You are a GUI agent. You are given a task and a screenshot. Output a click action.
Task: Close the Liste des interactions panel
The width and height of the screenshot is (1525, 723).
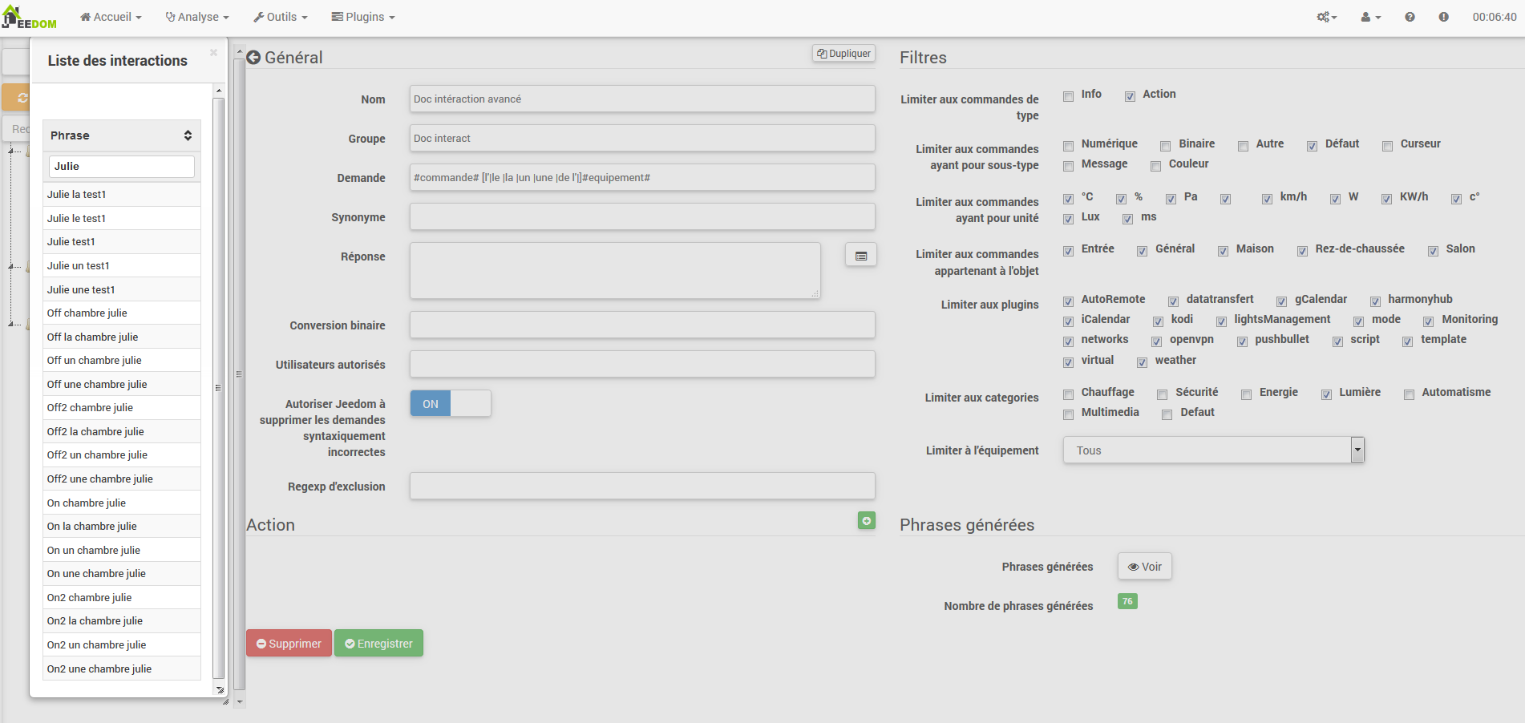coord(213,53)
